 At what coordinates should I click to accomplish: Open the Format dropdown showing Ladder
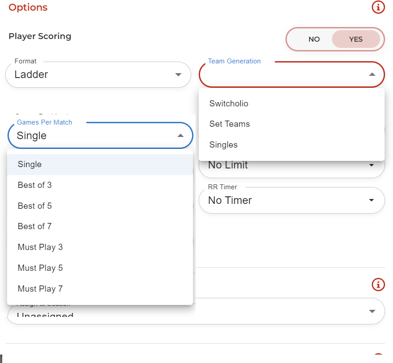coord(98,74)
